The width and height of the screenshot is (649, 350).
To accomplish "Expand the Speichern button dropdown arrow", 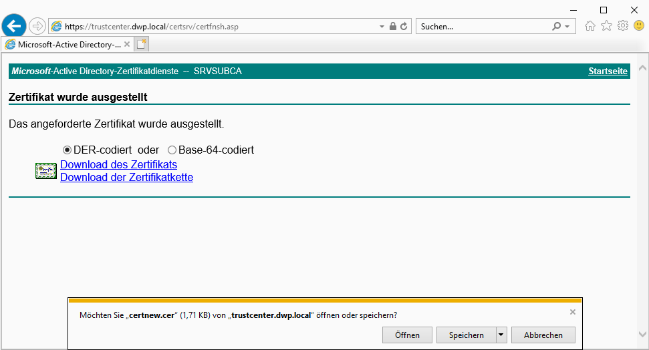I will (501, 335).
